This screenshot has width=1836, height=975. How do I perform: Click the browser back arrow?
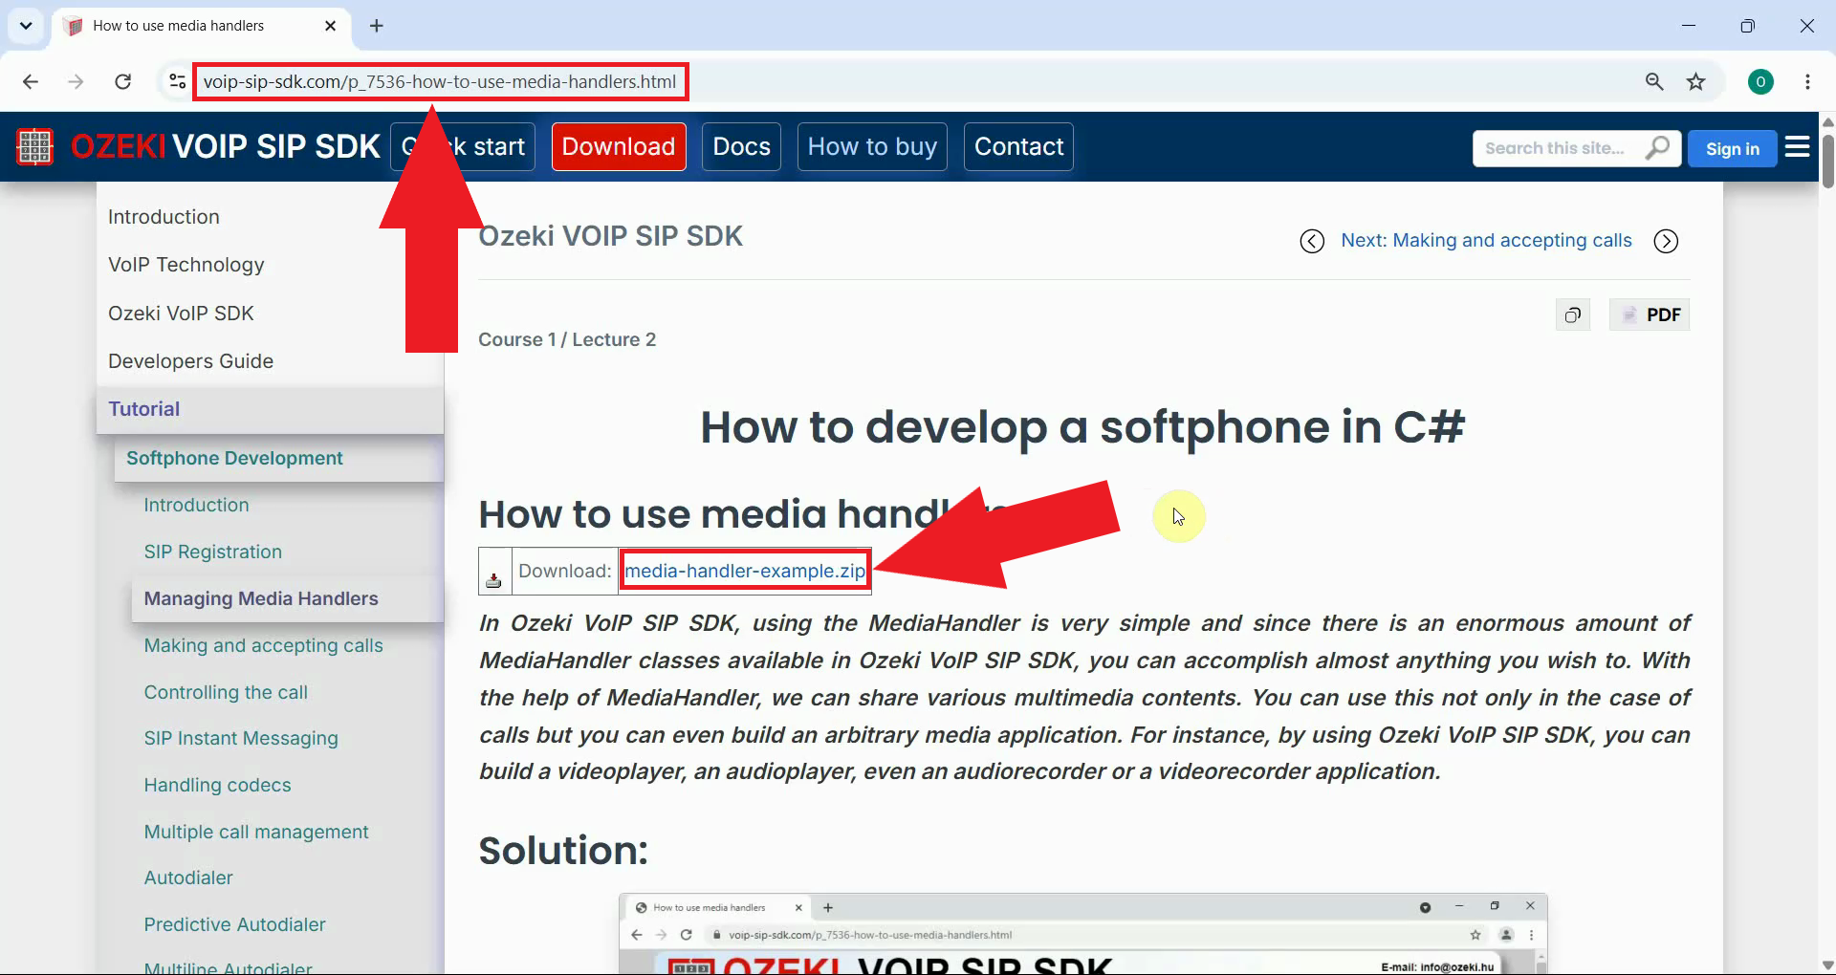point(31,81)
